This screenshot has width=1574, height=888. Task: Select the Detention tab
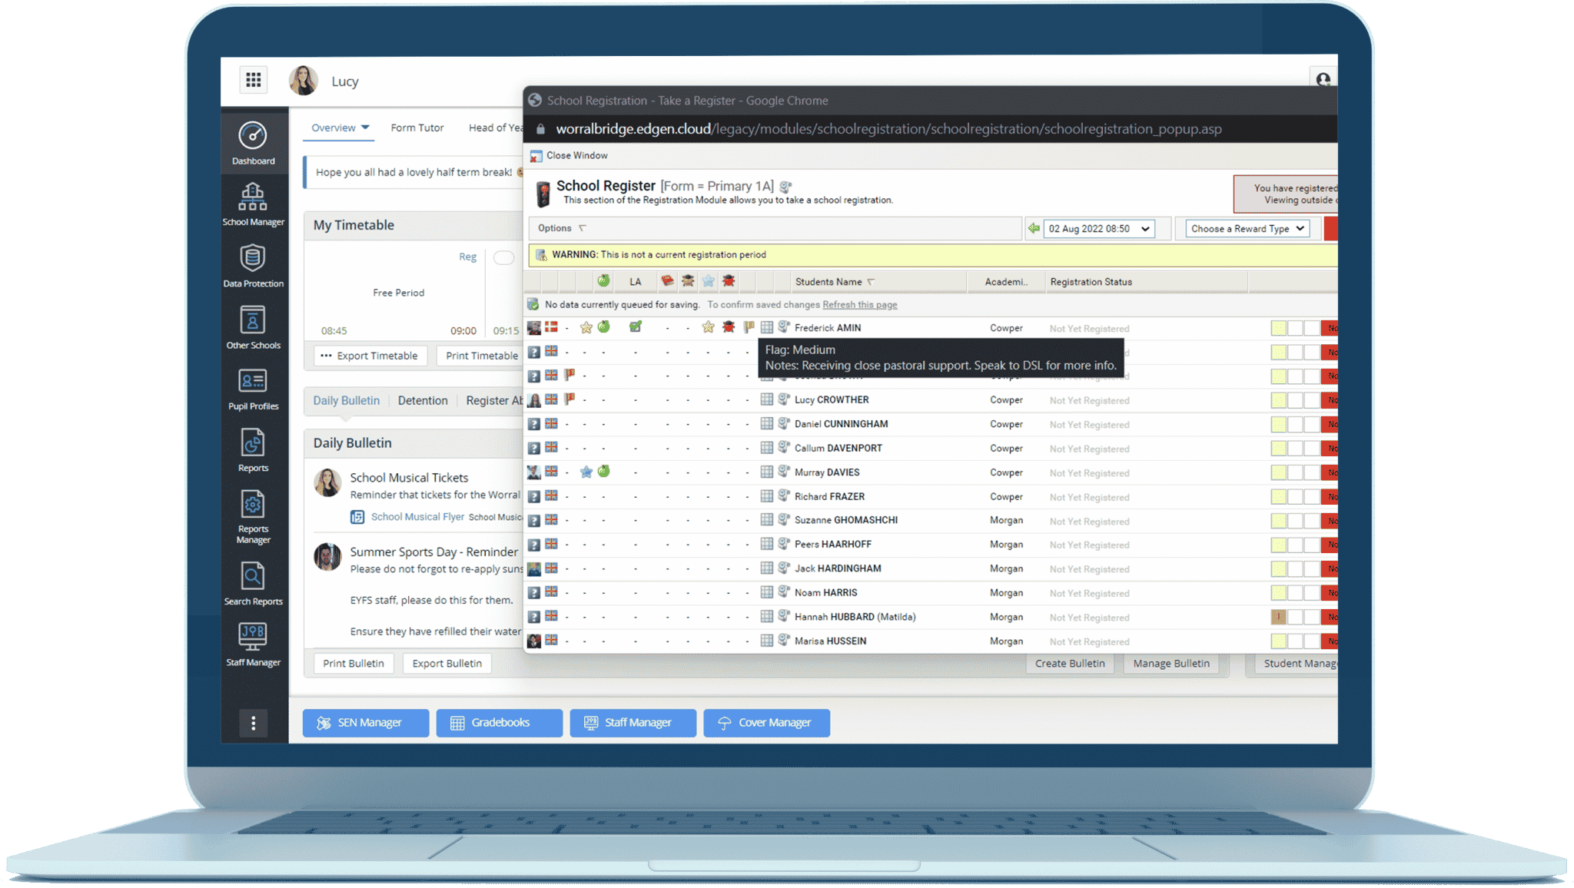coord(423,400)
